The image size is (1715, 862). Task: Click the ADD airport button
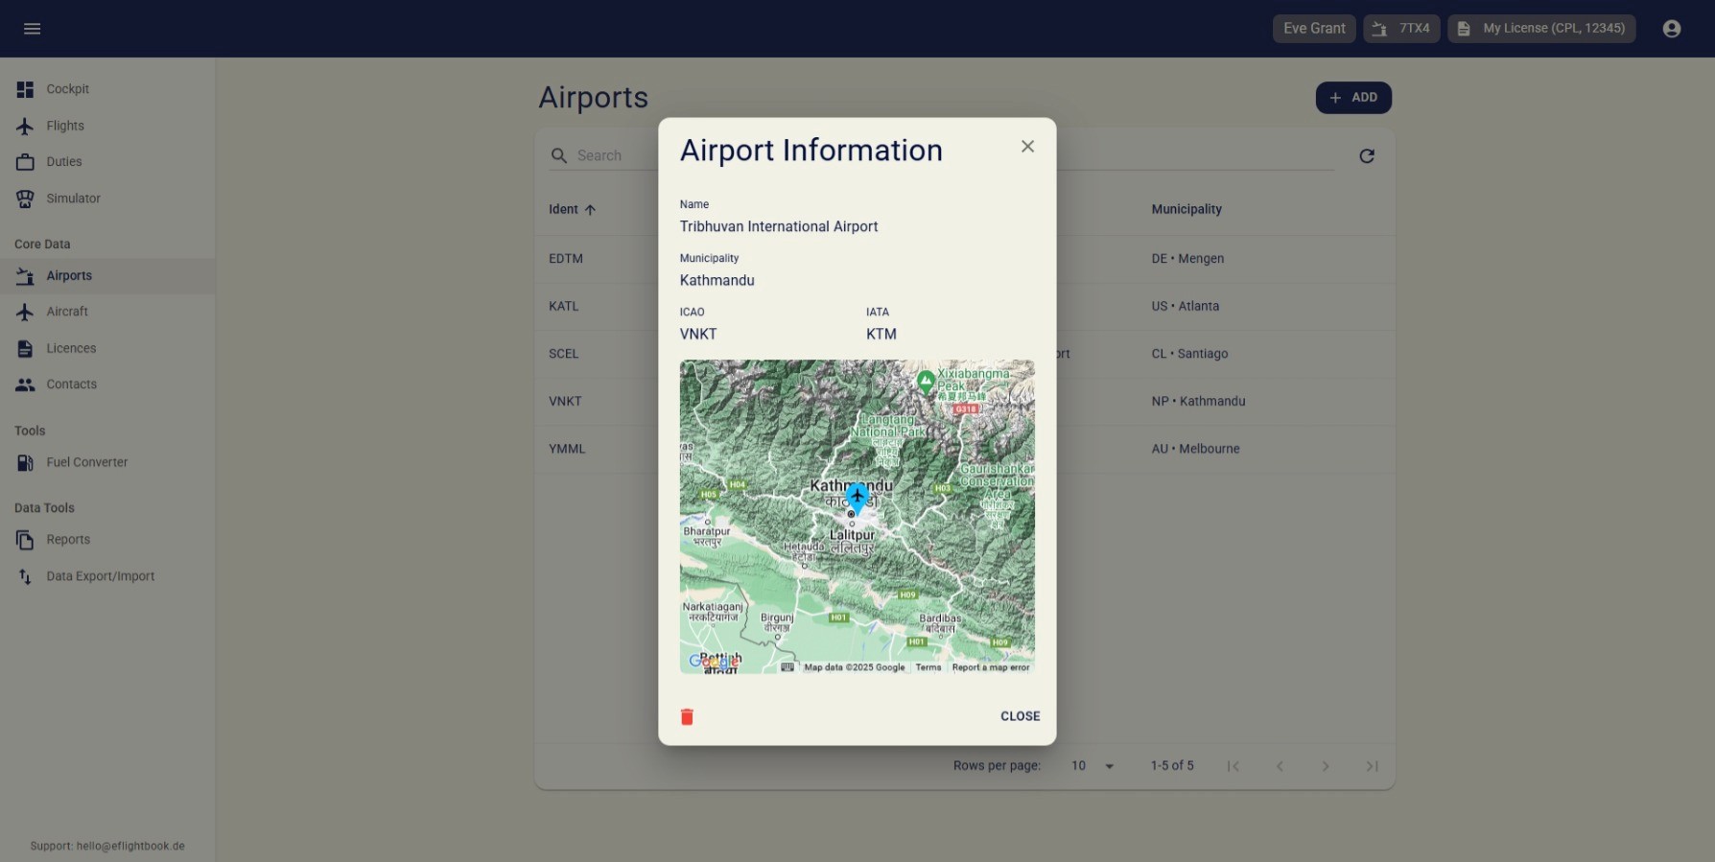pyautogui.click(x=1353, y=98)
